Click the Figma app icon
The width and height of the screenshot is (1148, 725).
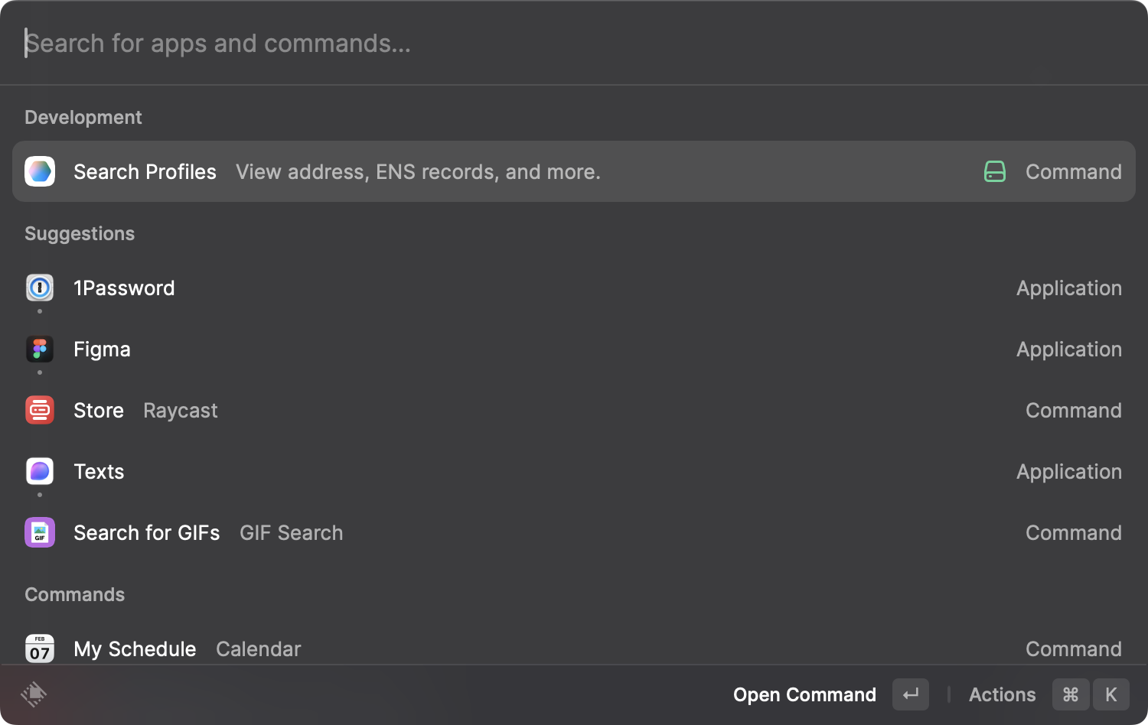coord(40,349)
